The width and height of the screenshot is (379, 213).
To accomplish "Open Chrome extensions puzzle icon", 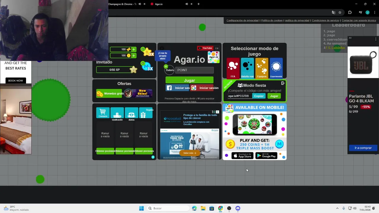I will tap(350, 12).
